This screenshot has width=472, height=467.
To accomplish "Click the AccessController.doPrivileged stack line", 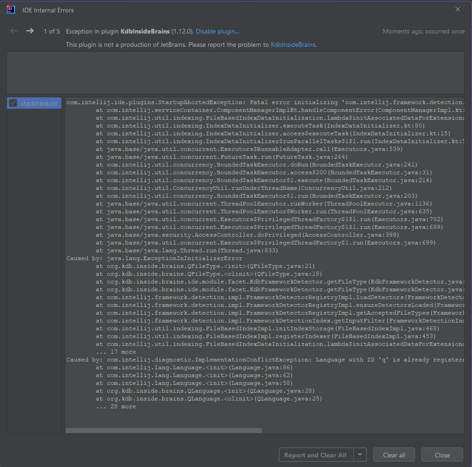I will [247, 235].
